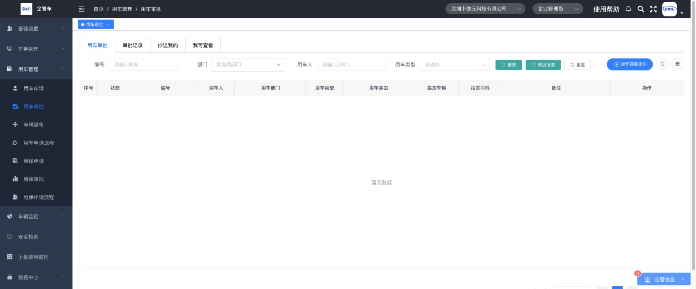Click the 用车管理 sidebar icon

click(10, 69)
